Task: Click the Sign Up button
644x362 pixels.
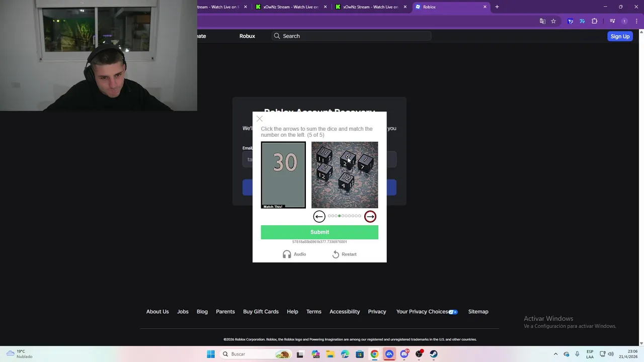Action: click(620, 36)
